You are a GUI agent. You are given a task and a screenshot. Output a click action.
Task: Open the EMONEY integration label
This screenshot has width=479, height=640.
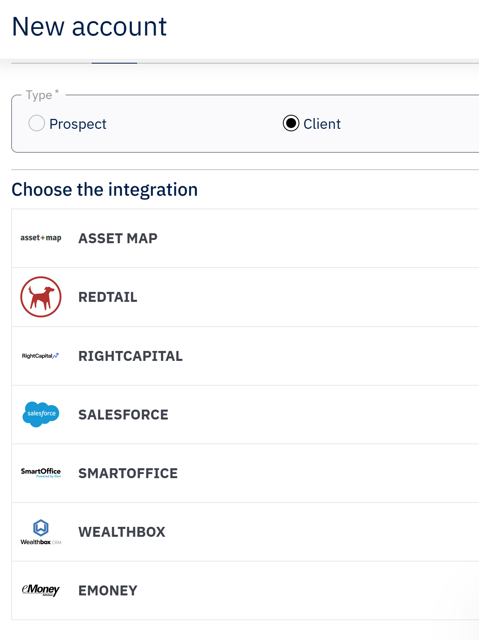pyautogui.click(x=108, y=590)
